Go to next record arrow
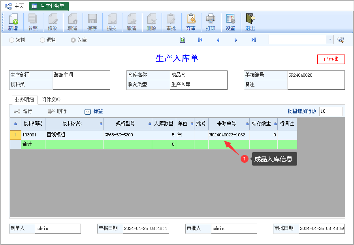 pyautogui.click(x=236, y=40)
